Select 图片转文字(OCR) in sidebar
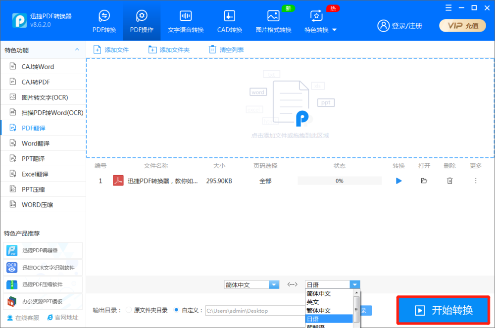 (x=43, y=97)
